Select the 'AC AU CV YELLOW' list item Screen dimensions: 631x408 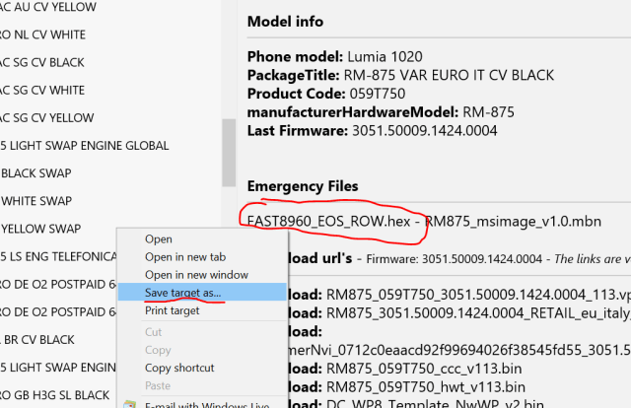pyautogui.click(x=49, y=7)
